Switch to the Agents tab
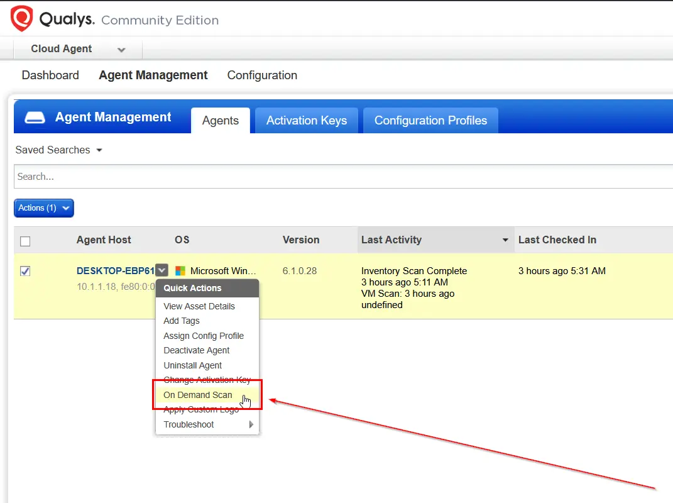The height and width of the screenshot is (503, 673). pyautogui.click(x=221, y=121)
